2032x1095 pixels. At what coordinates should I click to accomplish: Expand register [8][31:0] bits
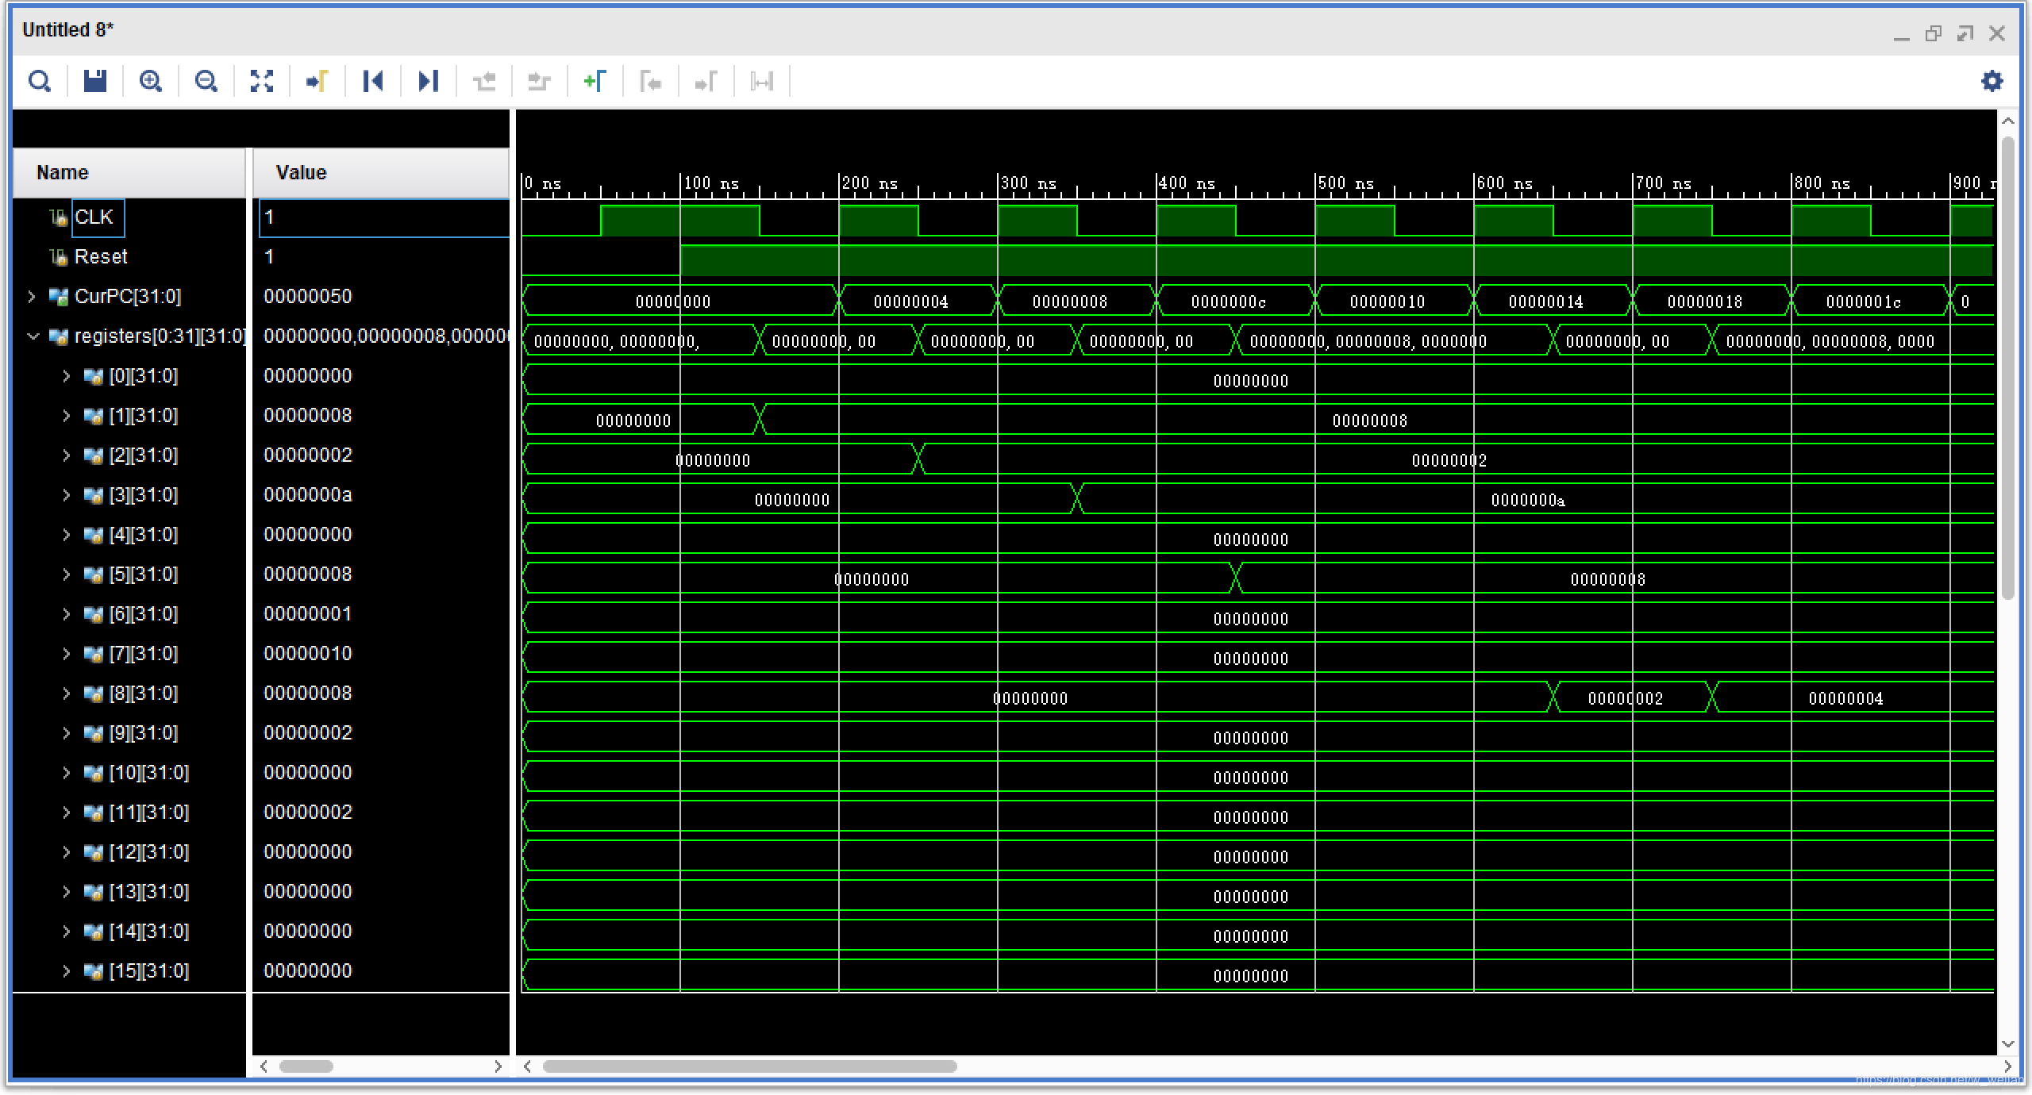pyautogui.click(x=67, y=693)
